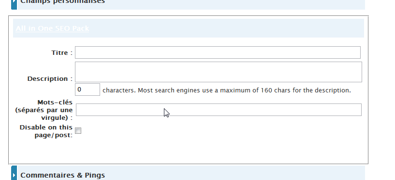395x180 pixels.
Task: Click empty area of Commentaires & Pings bar
Action: [x=234, y=173]
